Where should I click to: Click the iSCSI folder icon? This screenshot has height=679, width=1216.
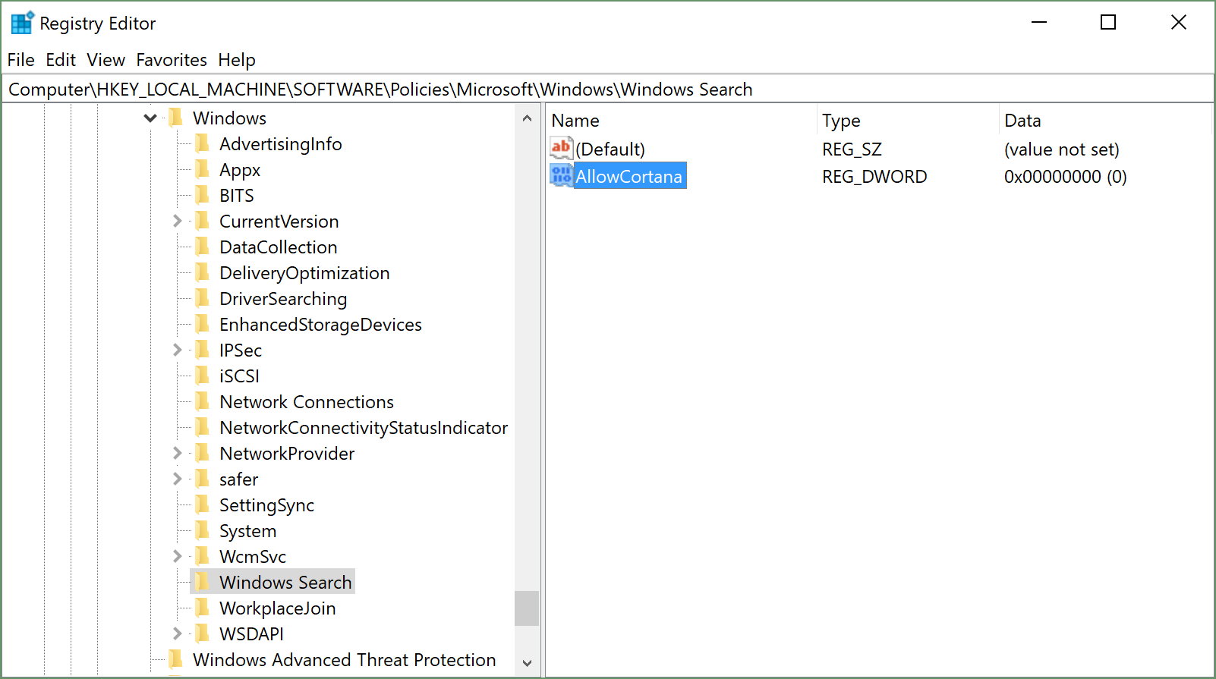[202, 376]
